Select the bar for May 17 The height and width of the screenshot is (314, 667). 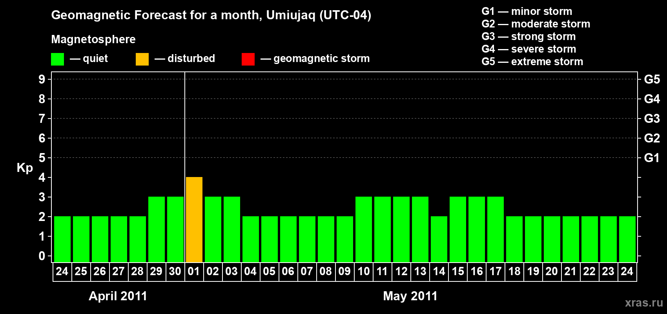[x=496, y=229]
